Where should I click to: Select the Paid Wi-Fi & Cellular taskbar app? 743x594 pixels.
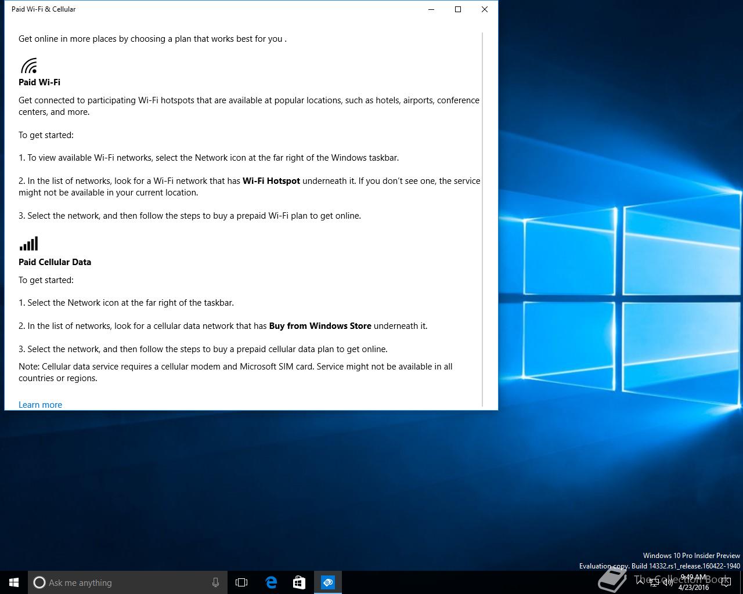point(328,582)
